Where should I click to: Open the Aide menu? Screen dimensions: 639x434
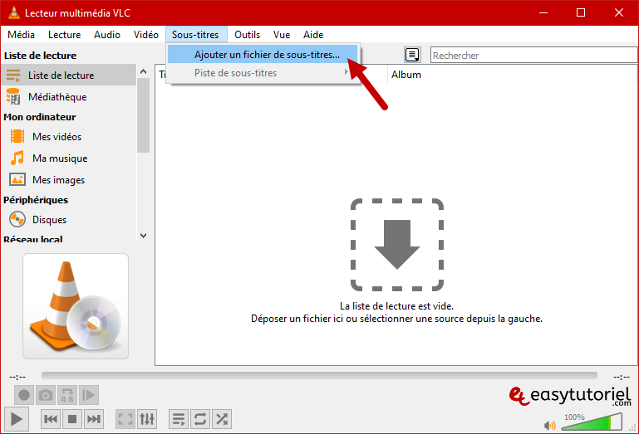coord(313,35)
